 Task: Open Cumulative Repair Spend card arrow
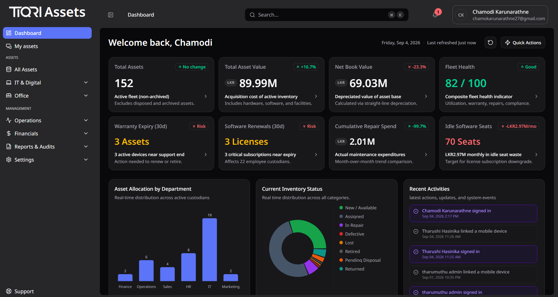(426, 155)
